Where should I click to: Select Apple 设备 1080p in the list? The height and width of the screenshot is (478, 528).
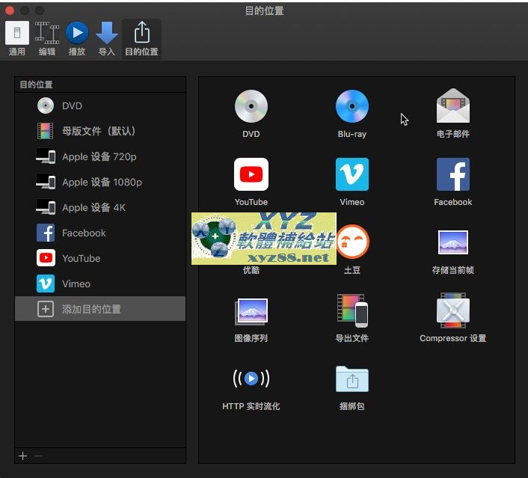coord(101,182)
